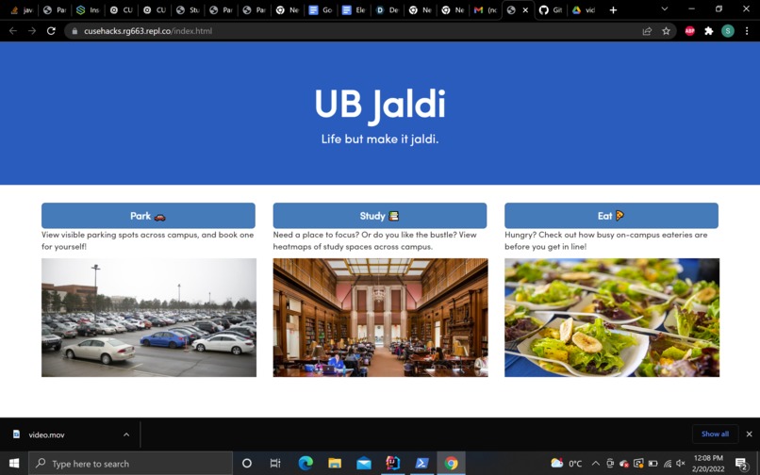View site information via the lock icon
This screenshot has height=475, width=760.
click(74, 31)
